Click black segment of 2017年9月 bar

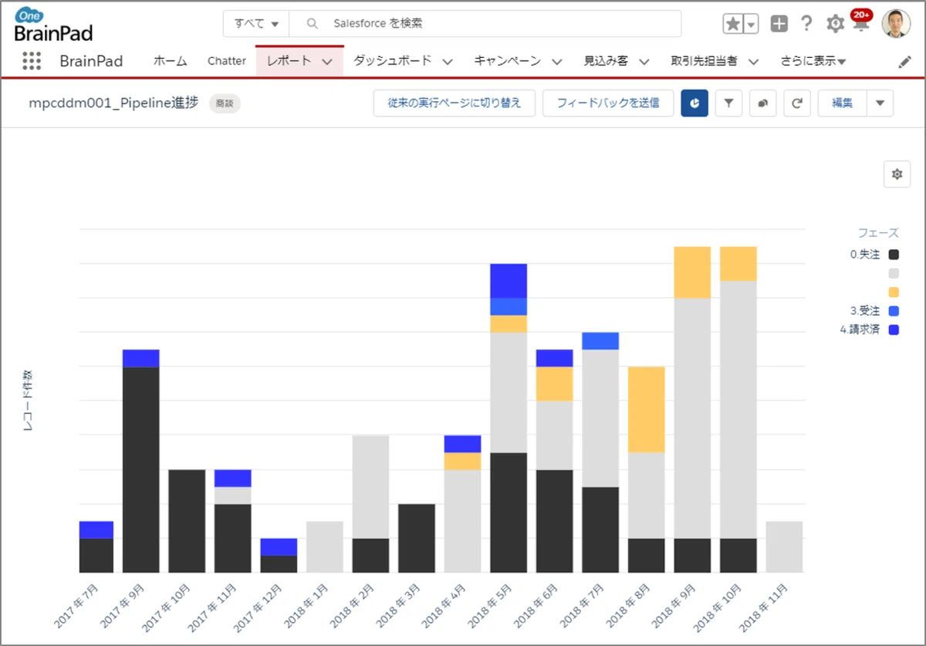tap(141, 469)
